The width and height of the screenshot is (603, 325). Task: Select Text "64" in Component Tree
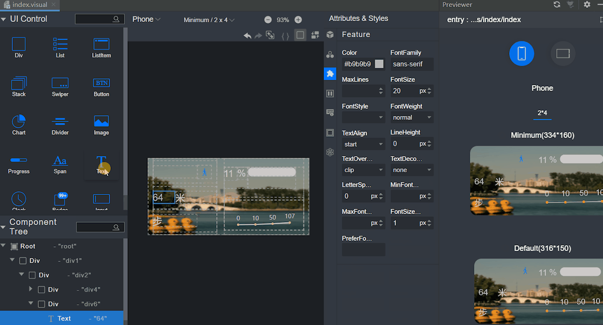[x=62, y=318]
